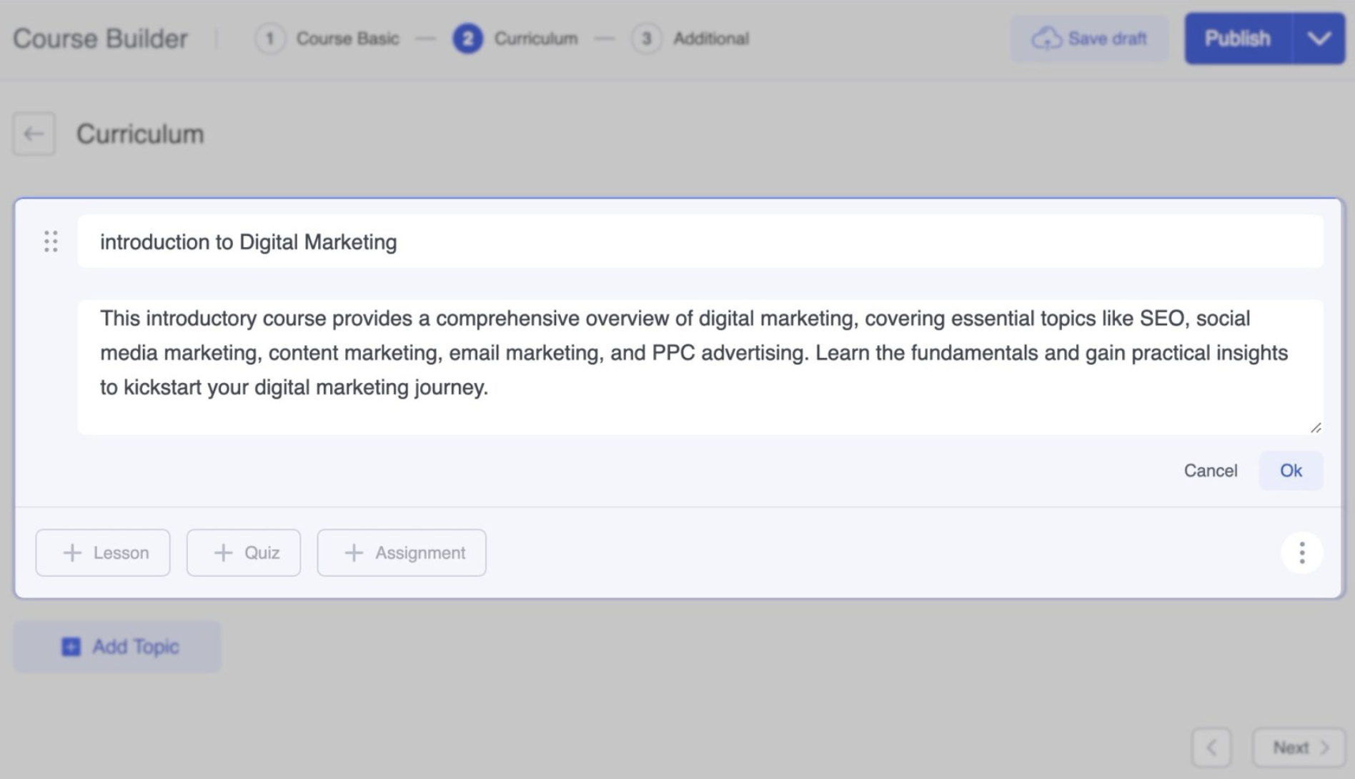Expand the Publish dropdown arrow

tap(1319, 39)
